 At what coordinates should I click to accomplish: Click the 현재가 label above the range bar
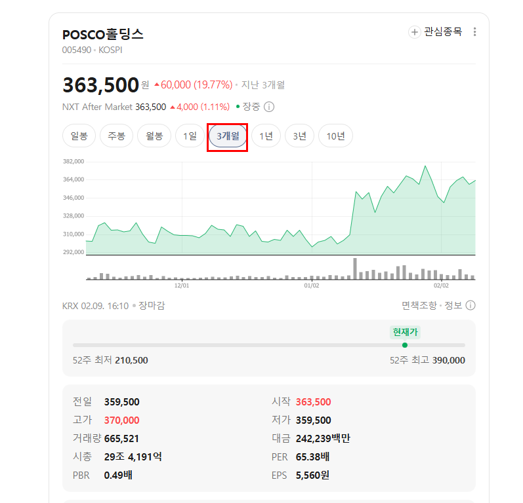pyautogui.click(x=405, y=332)
